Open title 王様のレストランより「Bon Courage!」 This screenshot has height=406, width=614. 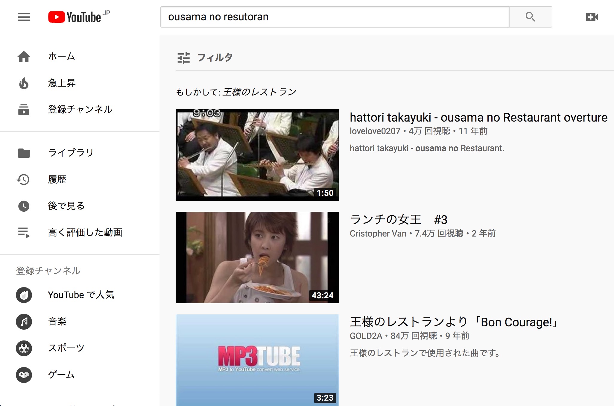tap(453, 322)
